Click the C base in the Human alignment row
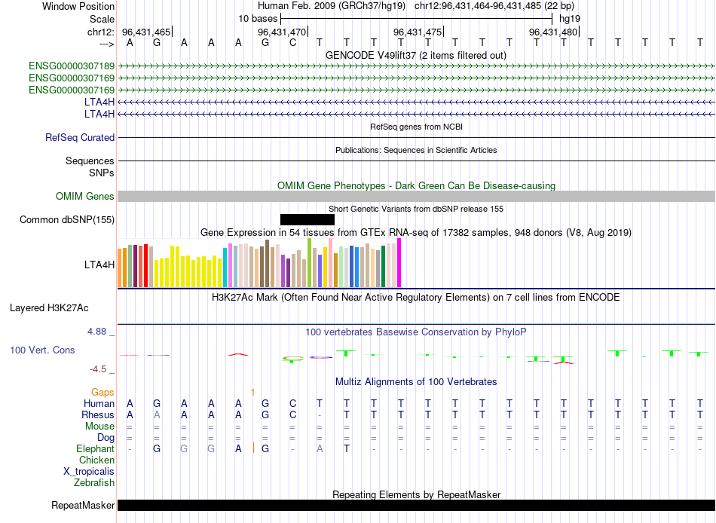This screenshot has height=523, width=716. [292, 404]
